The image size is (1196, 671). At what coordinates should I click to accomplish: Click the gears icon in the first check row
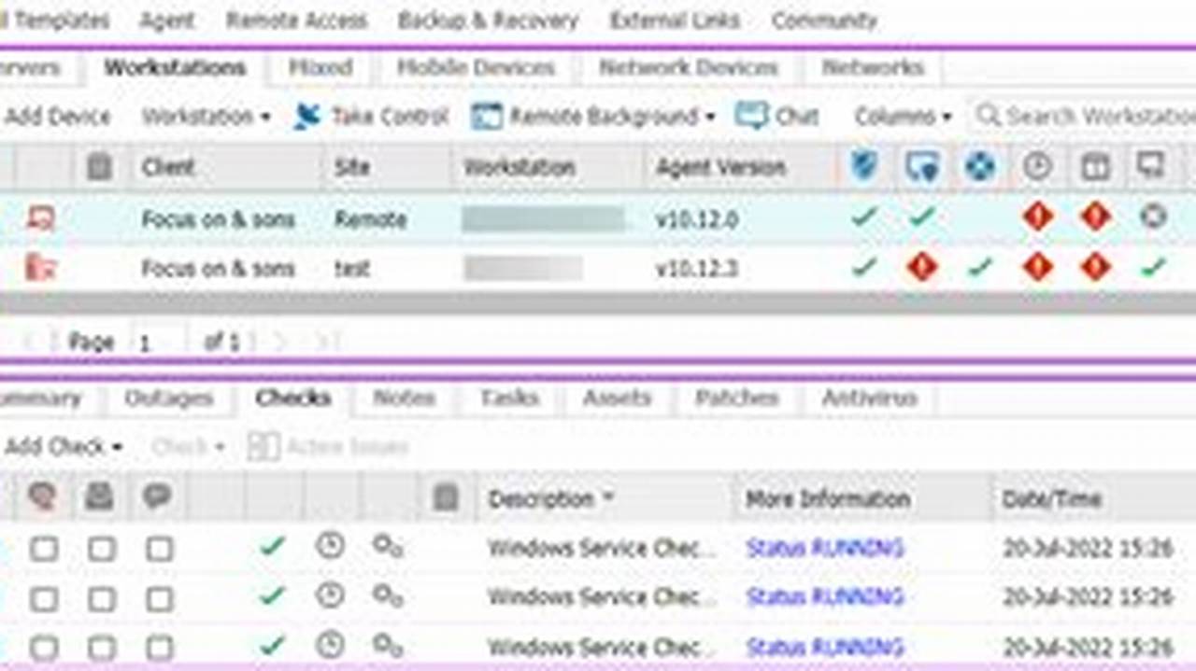coord(387,545)
